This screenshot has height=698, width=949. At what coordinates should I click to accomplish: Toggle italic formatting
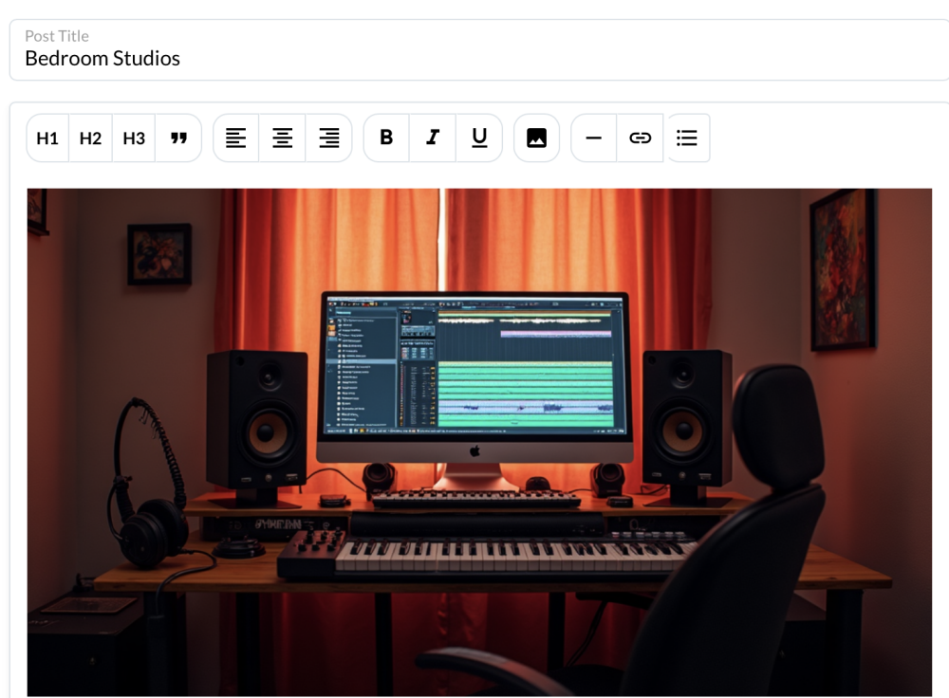click(433, 138)
